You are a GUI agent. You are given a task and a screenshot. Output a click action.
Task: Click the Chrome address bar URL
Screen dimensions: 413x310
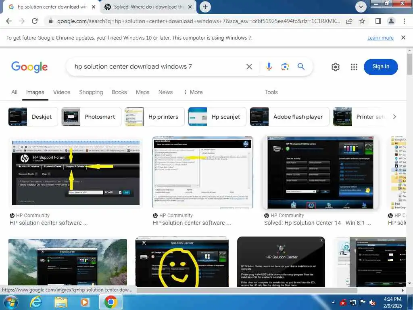(x=198, y=21)
